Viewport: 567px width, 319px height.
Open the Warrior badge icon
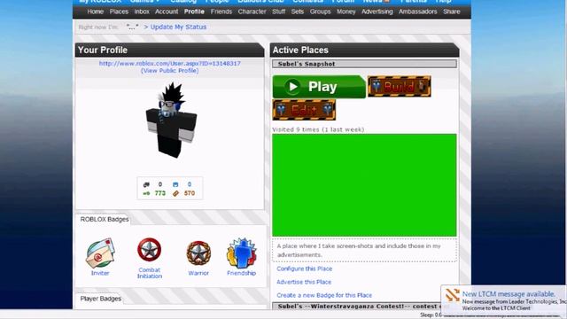pos(198,253)
